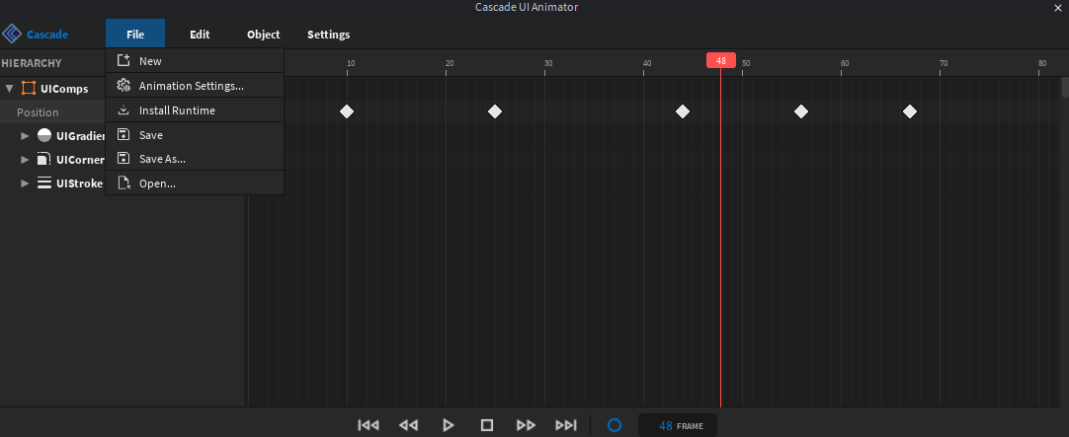Select Save As in File menu
This screenshot has height=437, width=1069.
click(162, 159)
